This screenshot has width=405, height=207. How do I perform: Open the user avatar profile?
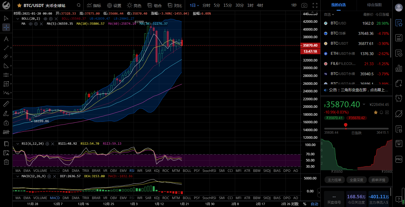click(399, 8)
